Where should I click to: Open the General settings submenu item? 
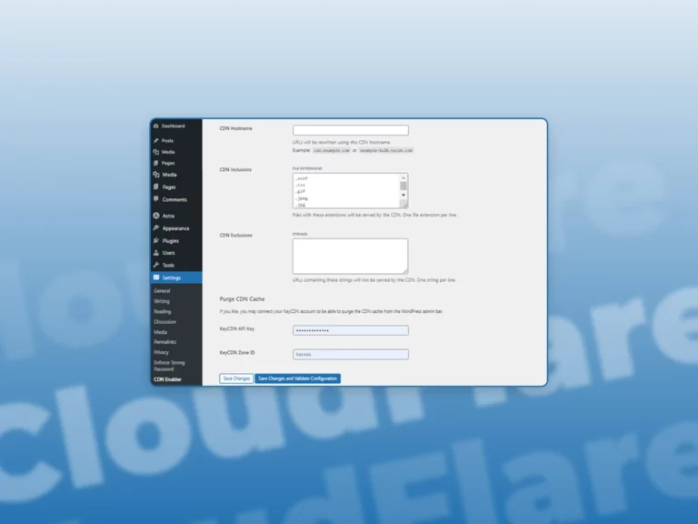[162, 291]
